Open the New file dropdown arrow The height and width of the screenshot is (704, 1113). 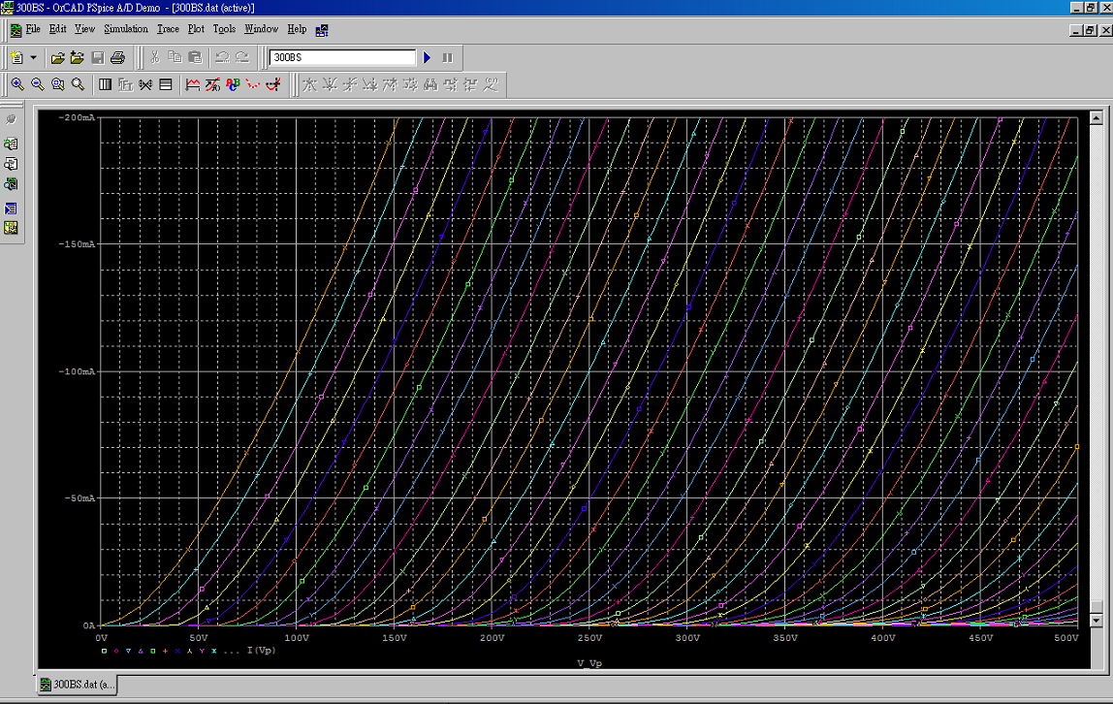(33, 57)
